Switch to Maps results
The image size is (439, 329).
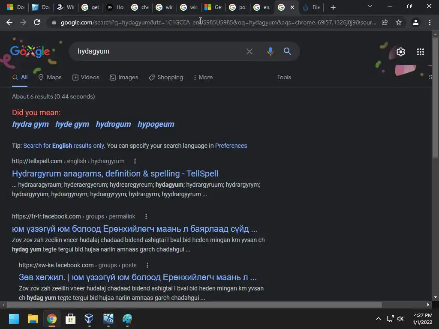click(x=50, y=78)
